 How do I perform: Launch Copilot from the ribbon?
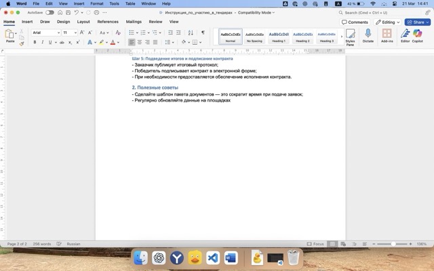pos(417,35)
